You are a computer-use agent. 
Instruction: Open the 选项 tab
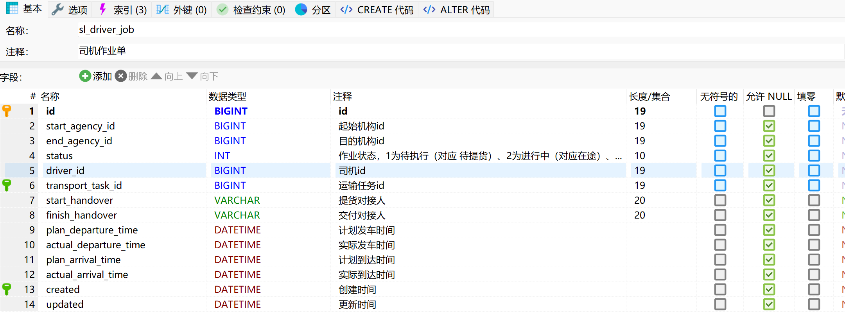(x=70, y=9)
